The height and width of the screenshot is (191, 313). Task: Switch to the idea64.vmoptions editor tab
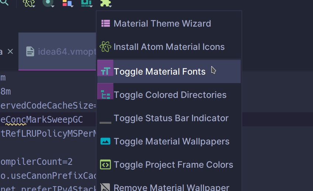coord(57,52)
